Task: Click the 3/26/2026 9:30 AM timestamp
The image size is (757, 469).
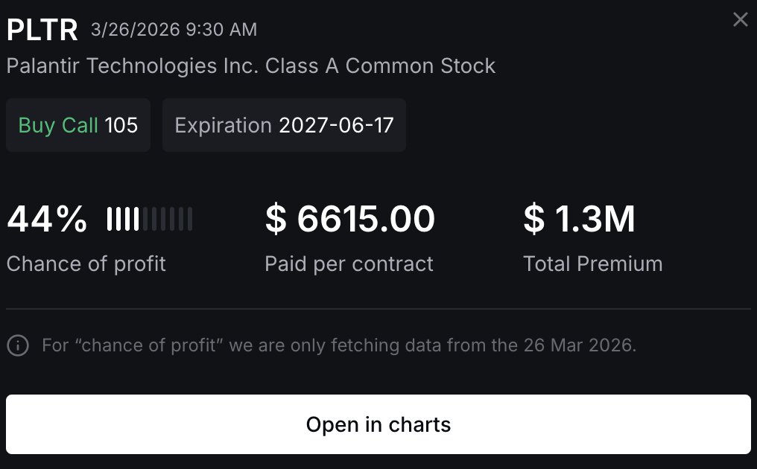Action: pyautogui.click(x=174, y=30)
